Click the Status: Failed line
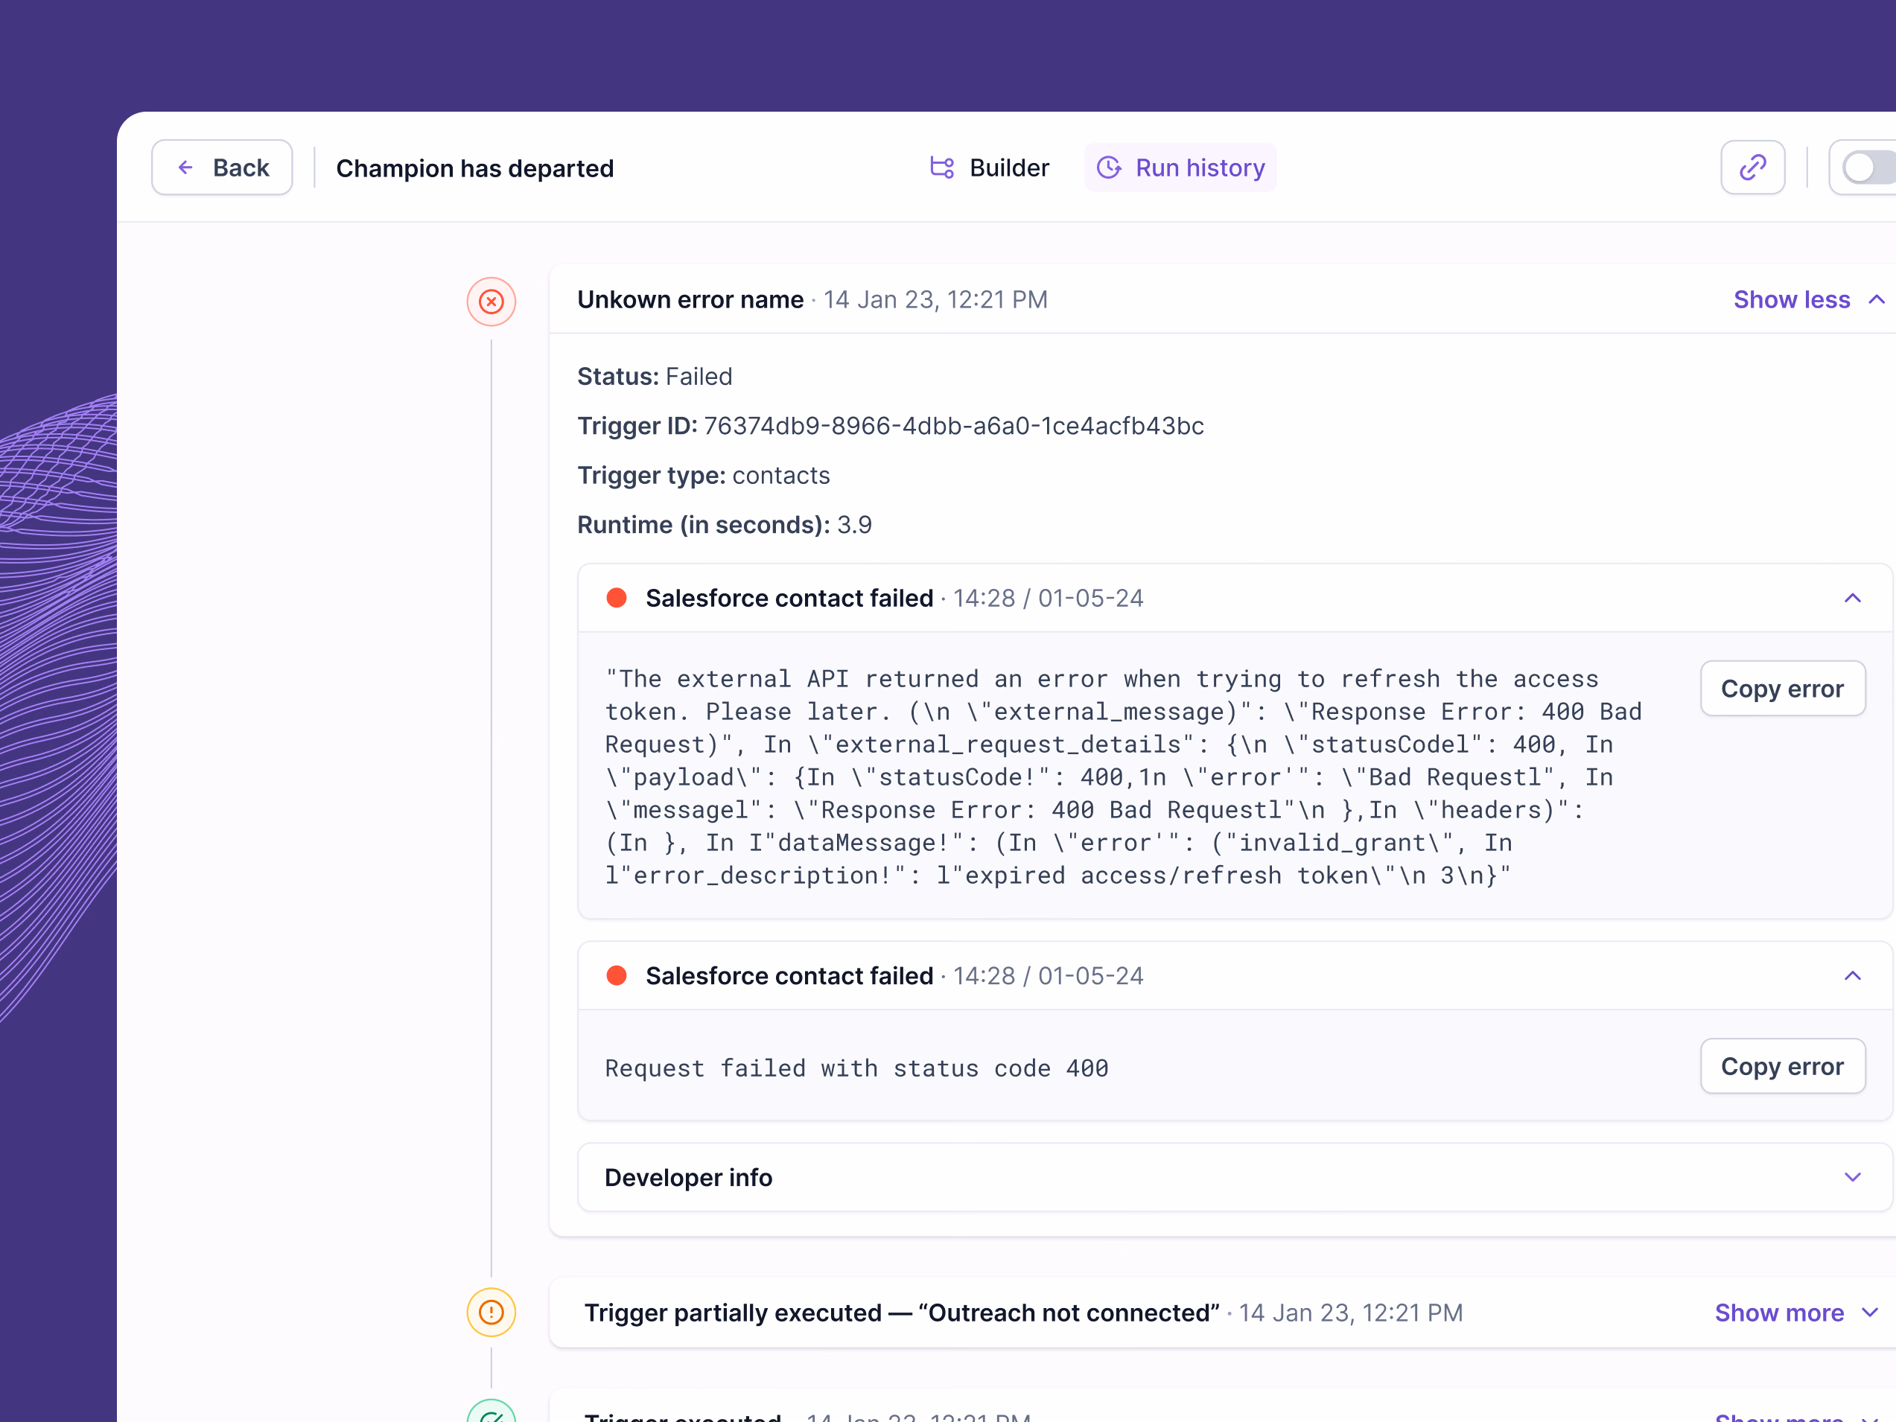The image size is (1896, 1422). click(655, 377)
